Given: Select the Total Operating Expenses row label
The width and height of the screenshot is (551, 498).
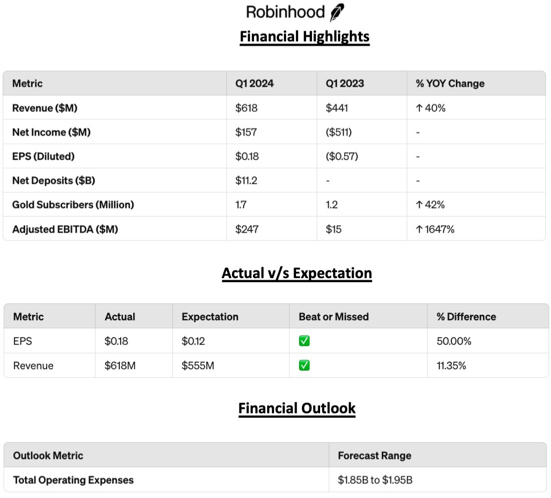Looking at the screenshot, I should 73,480.
